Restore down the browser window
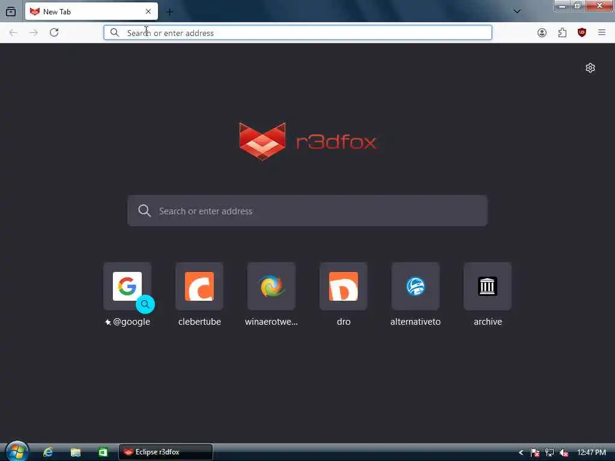This screenshot has height=461, width=615. pos(578,6)
